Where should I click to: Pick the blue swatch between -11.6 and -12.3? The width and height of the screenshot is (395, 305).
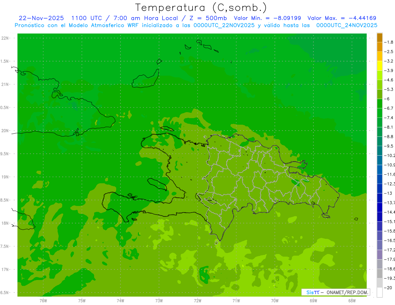(x=380, y=179)
